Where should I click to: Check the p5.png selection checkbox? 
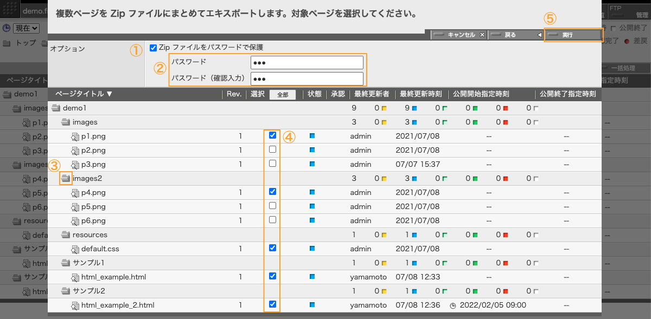click(272, 206)
